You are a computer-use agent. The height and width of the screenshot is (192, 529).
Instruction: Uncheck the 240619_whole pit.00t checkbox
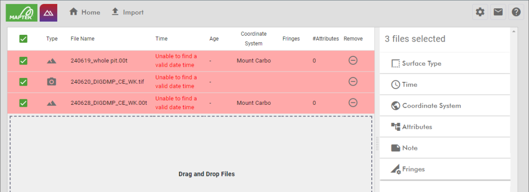[24, 61]
